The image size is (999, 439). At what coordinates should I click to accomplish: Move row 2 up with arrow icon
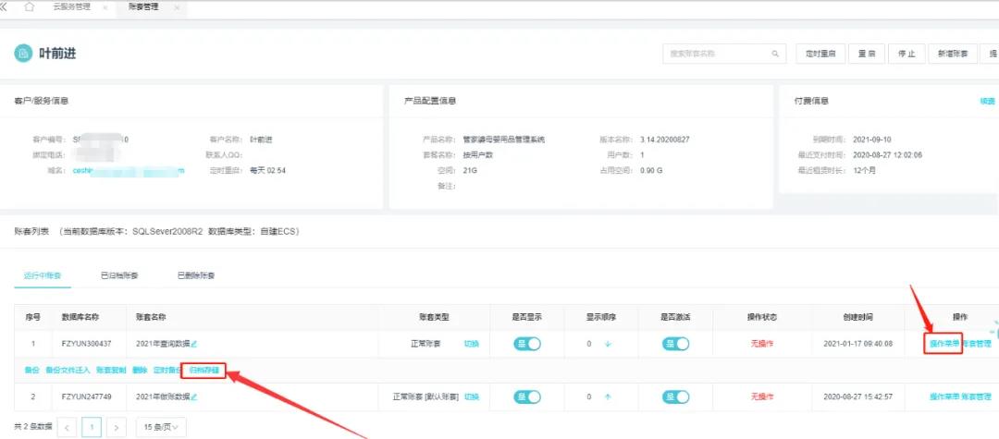tap(608, 396)
